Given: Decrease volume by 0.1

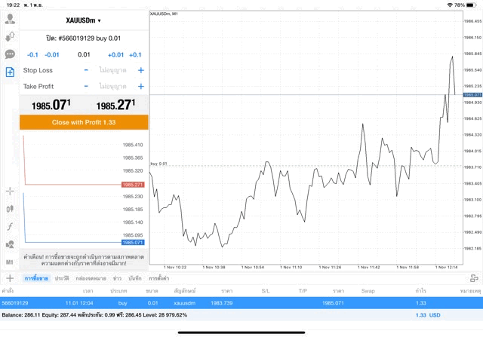Looking at the screenshot, I should point(32,55).
